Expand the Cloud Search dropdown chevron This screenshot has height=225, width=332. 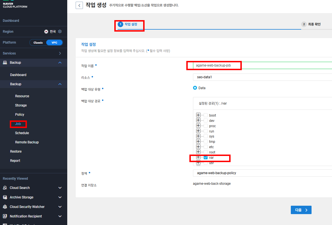[60, 188]
